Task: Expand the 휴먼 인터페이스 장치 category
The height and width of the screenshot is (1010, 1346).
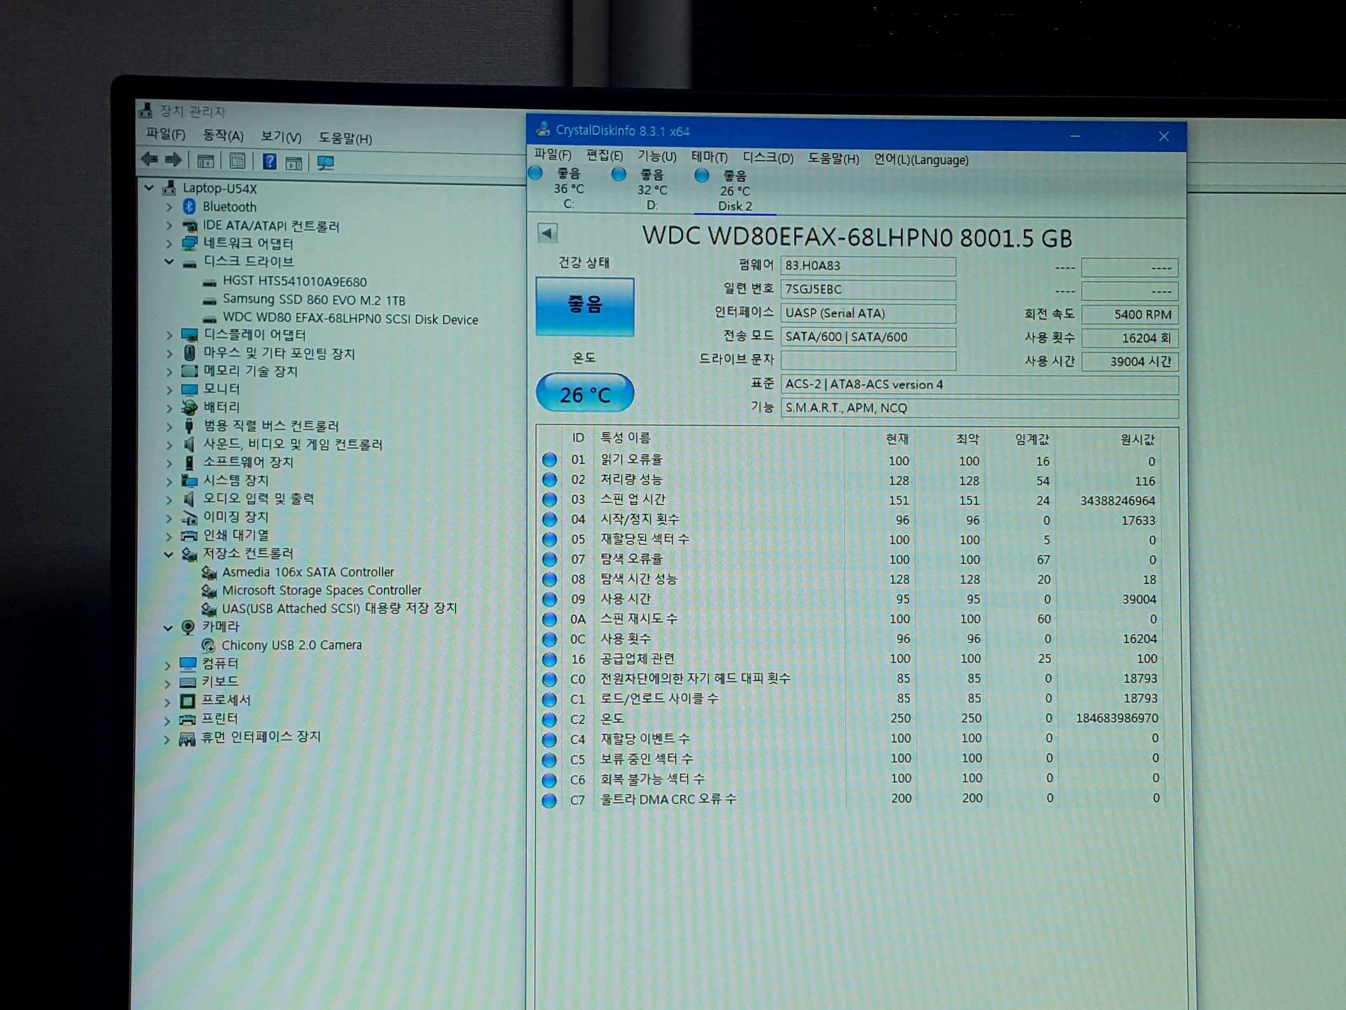Action: pos(167,740)
